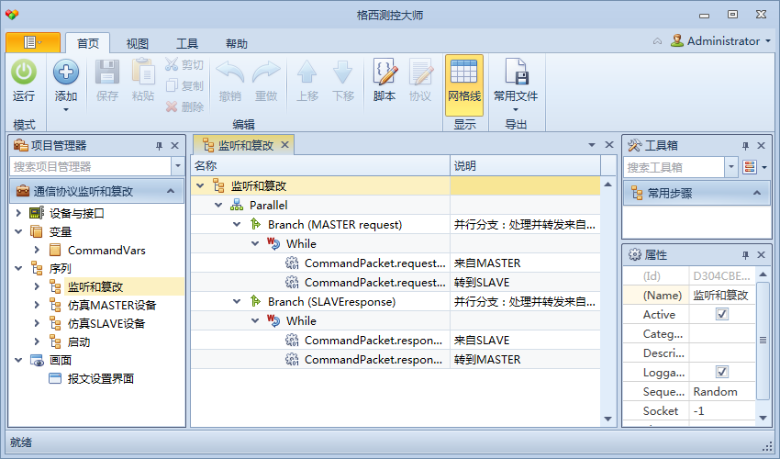The image size is (780, 459).
Task: Collapse the Parallel node in sequence tree
Action: pos(218,206)
